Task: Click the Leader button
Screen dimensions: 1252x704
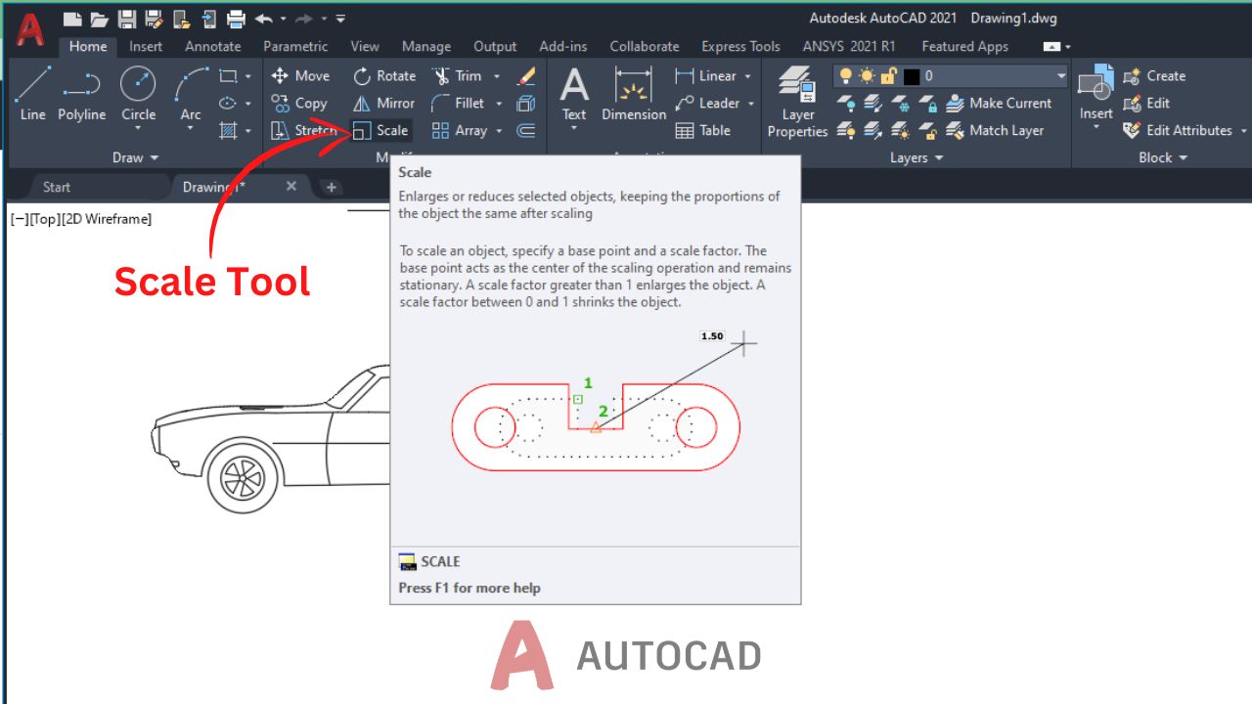Action: click(708, 103)
